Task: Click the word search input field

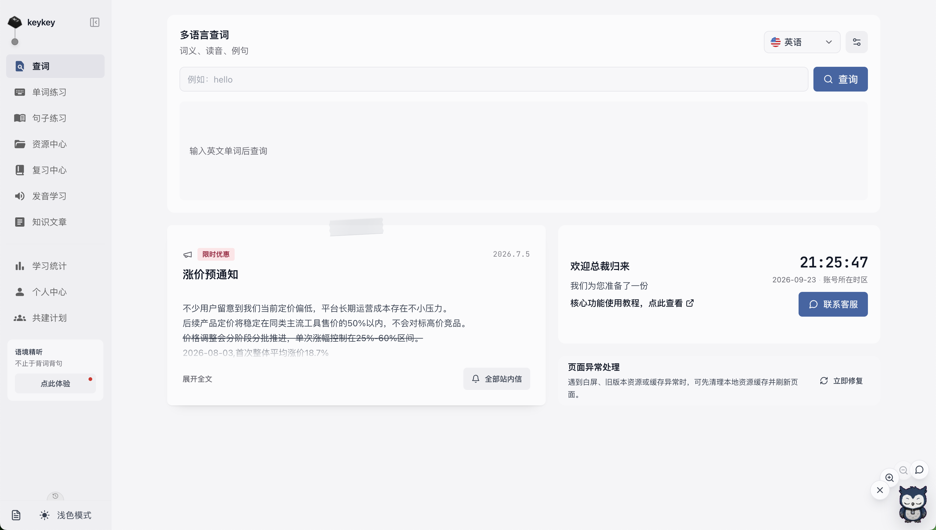Action: pos(494,79)
